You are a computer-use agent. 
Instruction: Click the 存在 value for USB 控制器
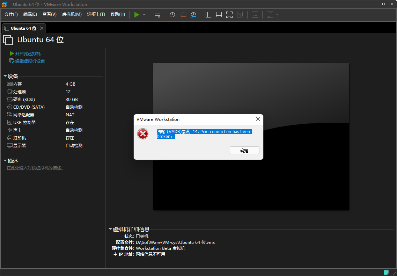tap(70, 122)
